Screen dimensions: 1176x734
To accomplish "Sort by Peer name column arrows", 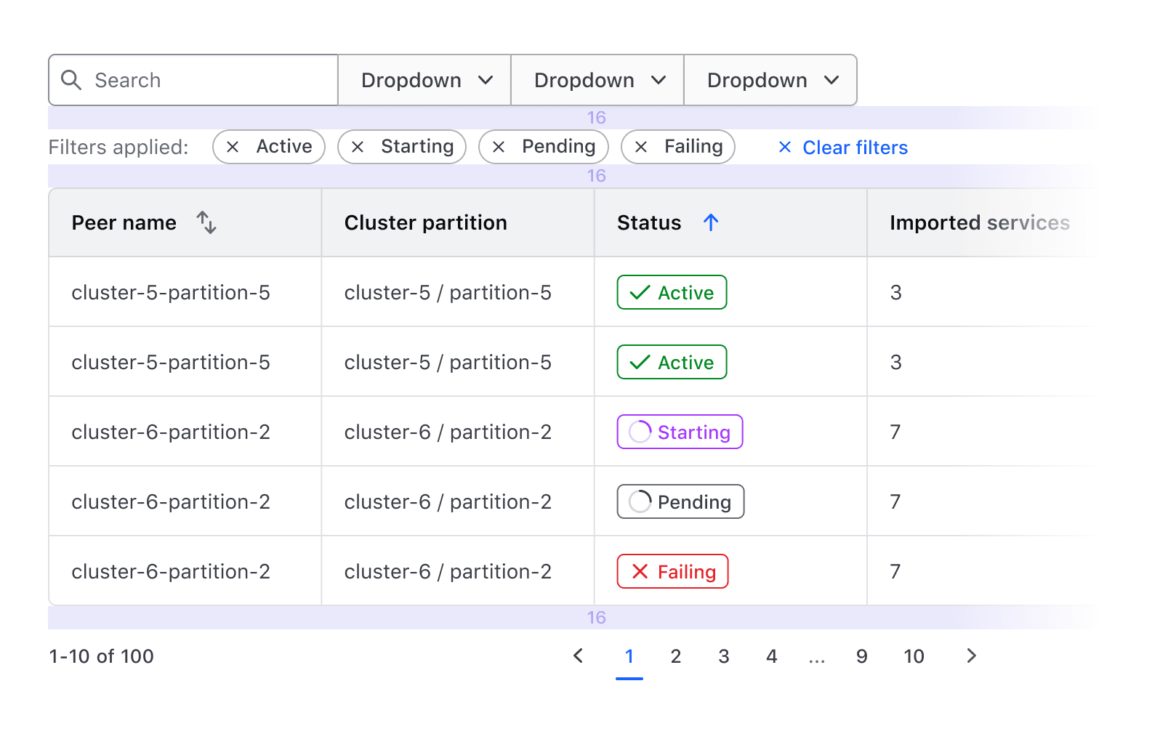I will point(206,222).
